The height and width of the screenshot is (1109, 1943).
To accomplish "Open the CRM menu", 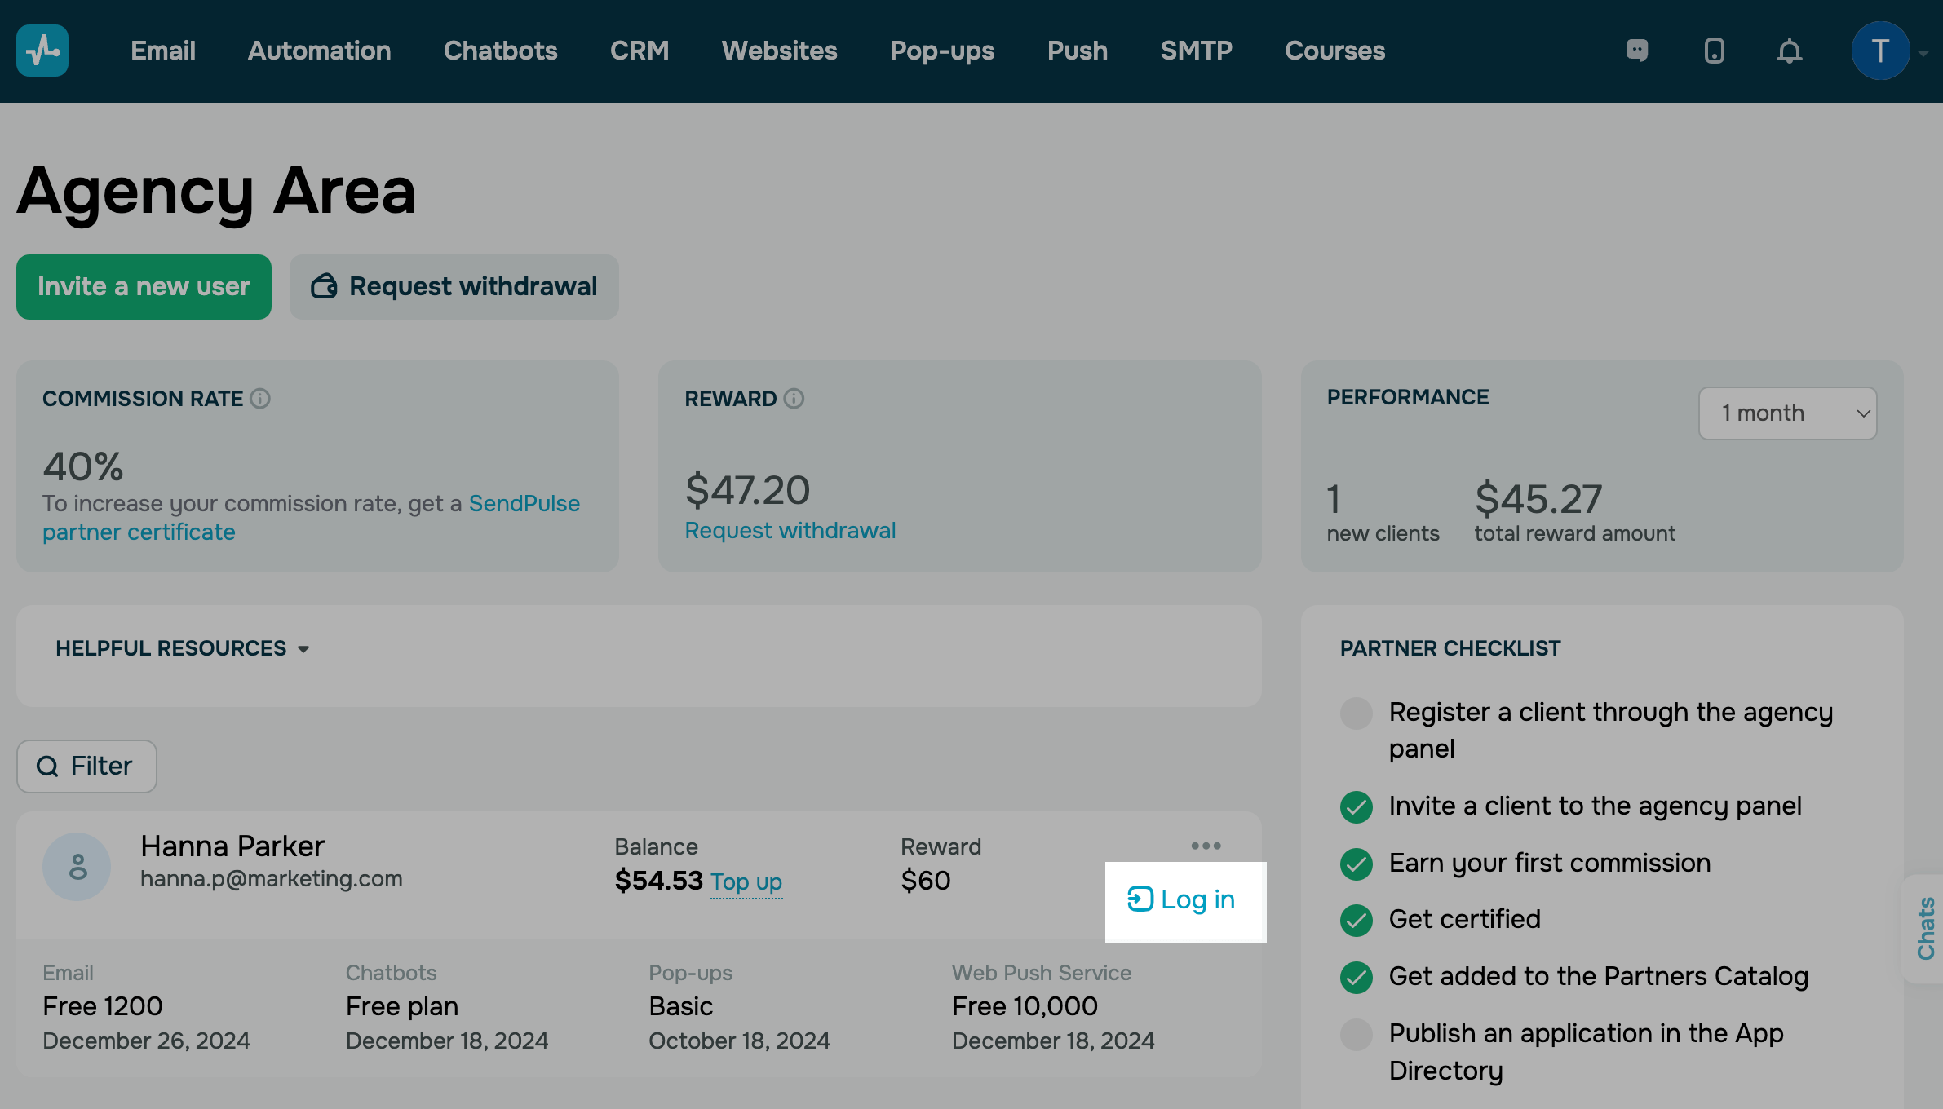I will pos(640,51).
